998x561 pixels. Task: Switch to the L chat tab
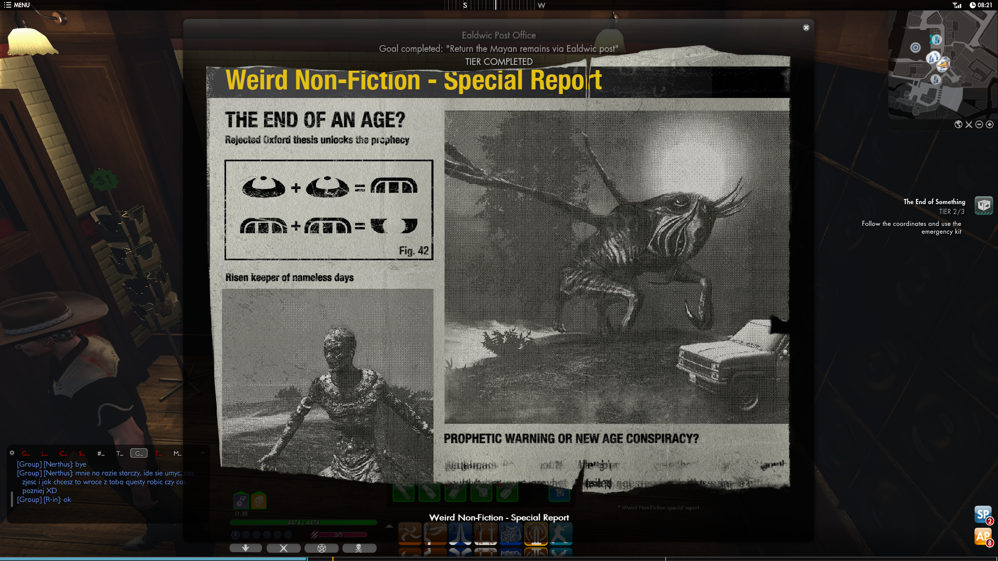(x=45, y=453)
